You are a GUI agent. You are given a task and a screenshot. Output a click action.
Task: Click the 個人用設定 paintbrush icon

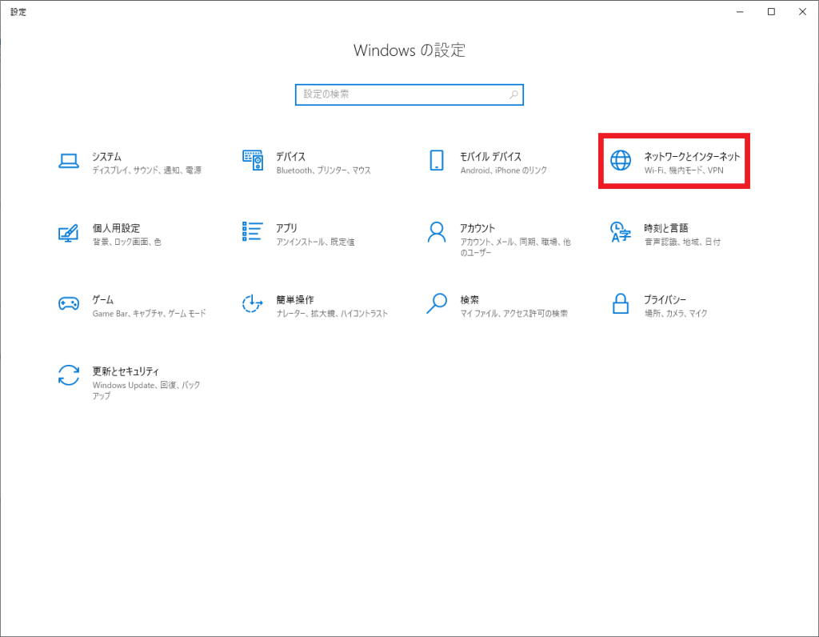(x=69, y=233)
